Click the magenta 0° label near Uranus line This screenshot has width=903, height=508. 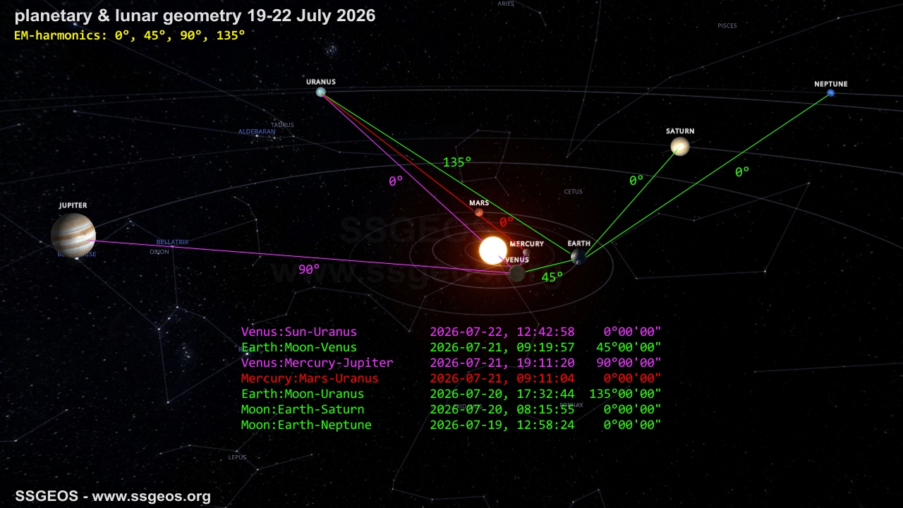point(396,181)
